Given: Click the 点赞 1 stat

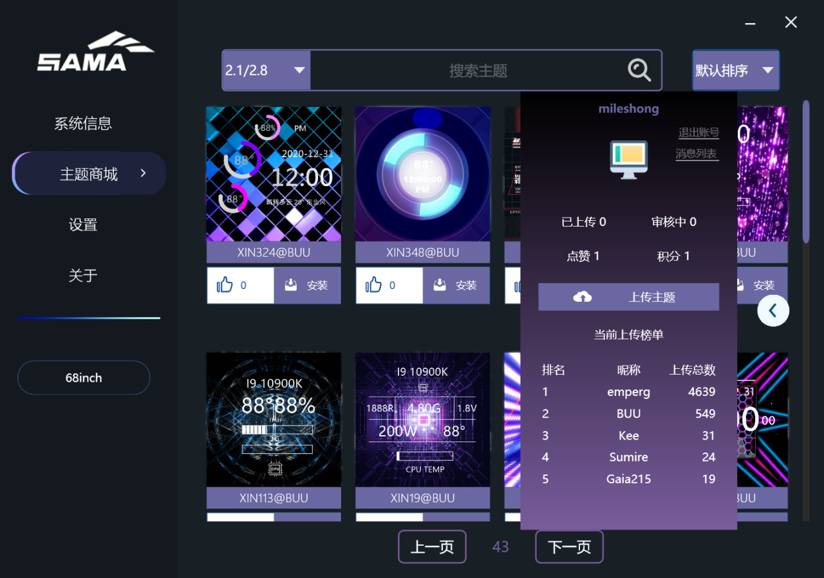Looking at the screenshot, I should point(583,256).
